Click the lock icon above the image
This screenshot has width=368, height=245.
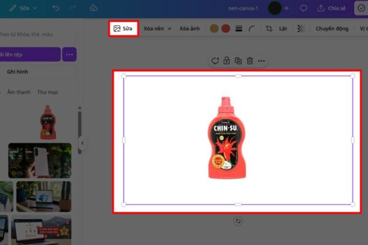226,61
